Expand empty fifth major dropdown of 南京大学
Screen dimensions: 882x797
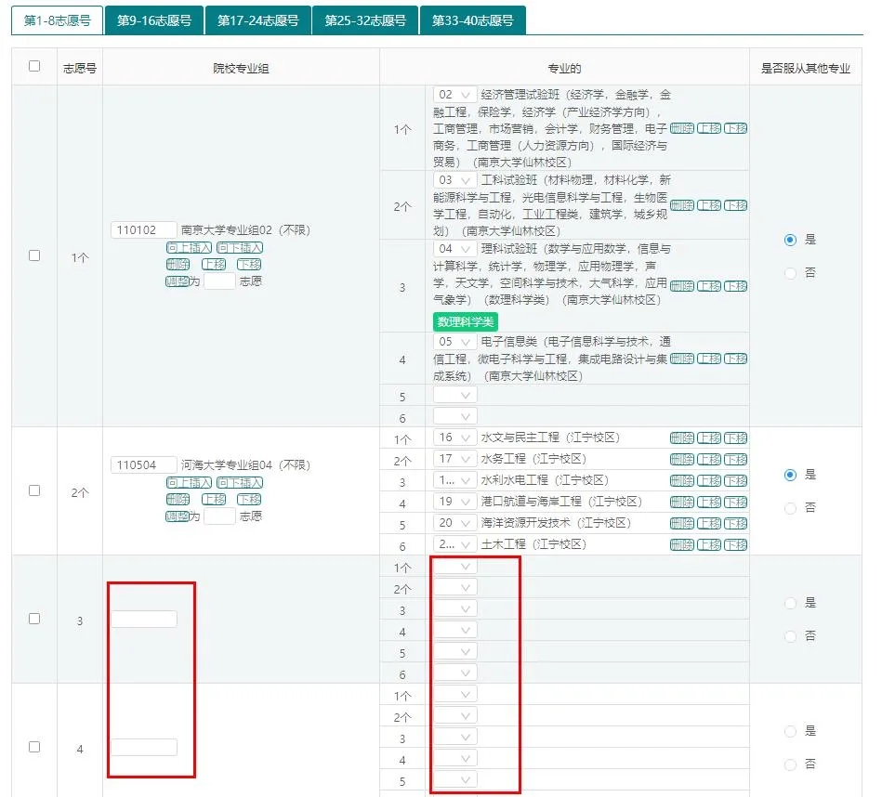pyautogui.click(x=455, y=396)
